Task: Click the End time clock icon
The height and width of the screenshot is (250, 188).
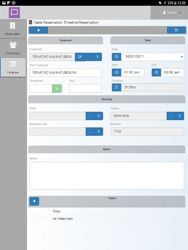Action: [156, 72]
